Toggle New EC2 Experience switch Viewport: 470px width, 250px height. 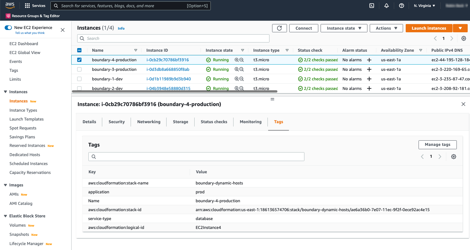pos(8,28)
